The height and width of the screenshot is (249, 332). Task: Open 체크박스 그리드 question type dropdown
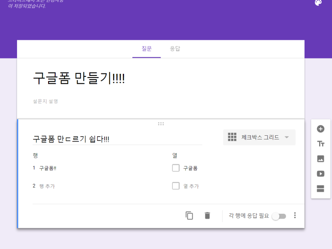click(259, 137)
